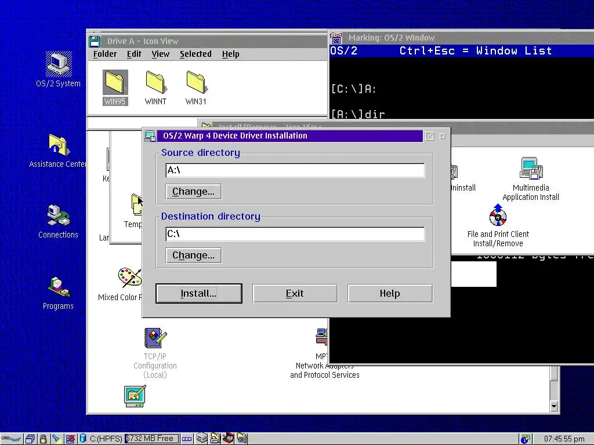Image resolution: width=594 pixels, height=445 pixels.
Task: Click the scroll down arrow of background folder
Action: [x=554, y=406]
